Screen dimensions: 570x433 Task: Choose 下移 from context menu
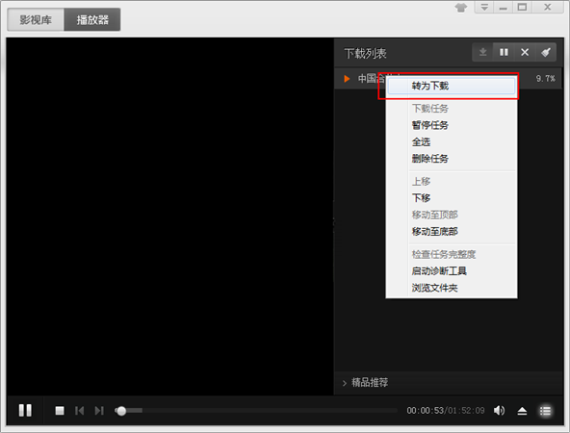452,198
